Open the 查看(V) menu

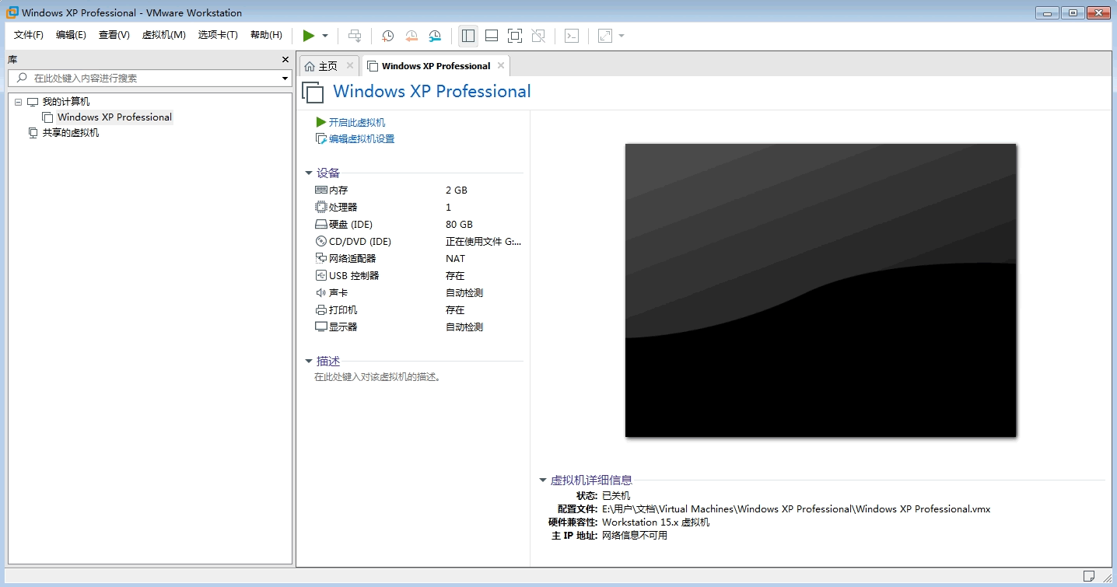pyautogui.click(x=114, y=35)
